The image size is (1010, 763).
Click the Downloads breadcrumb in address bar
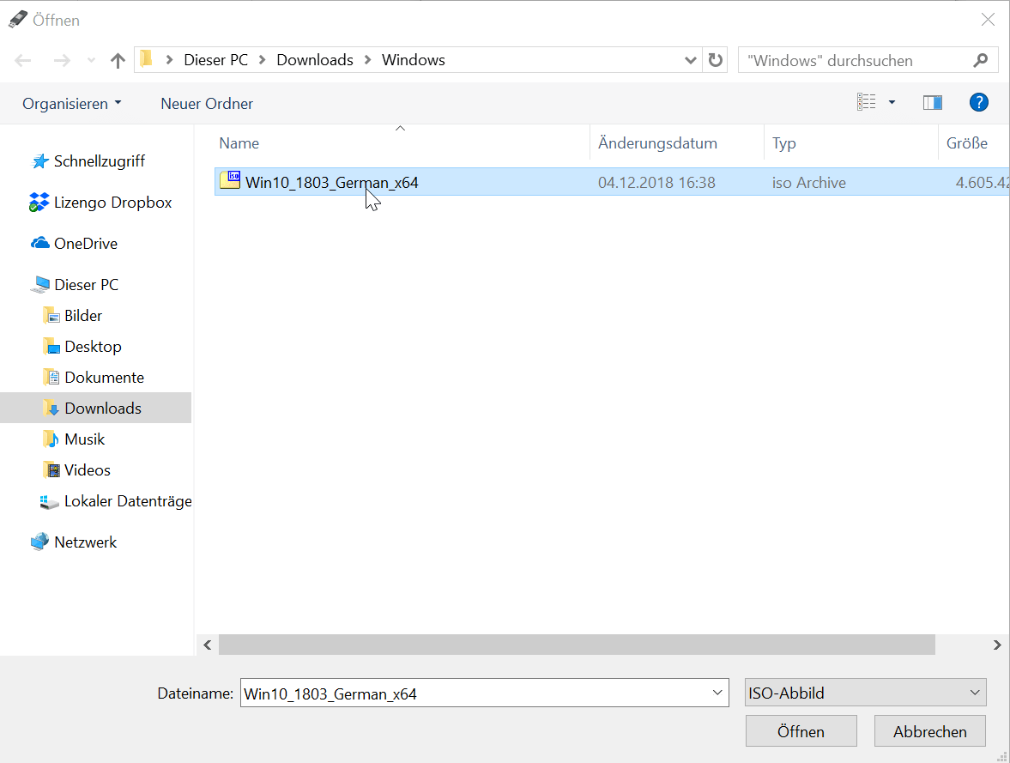[315, 60]
